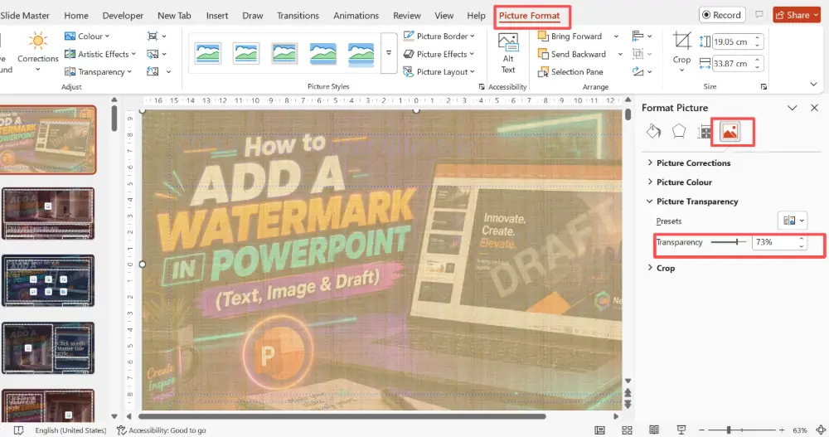Apply the third picture style thumbnail
This screenshot has height=437, width=829.
[284, 53]
